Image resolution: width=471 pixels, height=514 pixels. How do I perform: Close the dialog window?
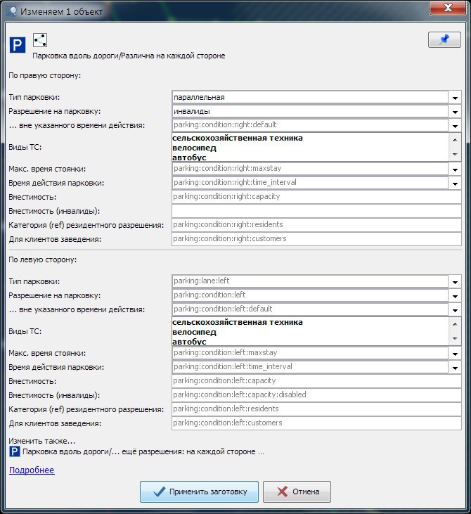(447, 8)
